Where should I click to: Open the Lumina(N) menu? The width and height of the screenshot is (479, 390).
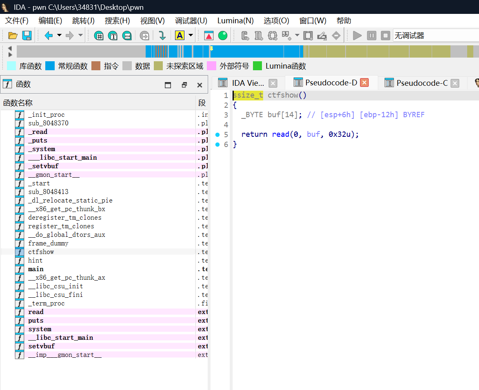235,21
